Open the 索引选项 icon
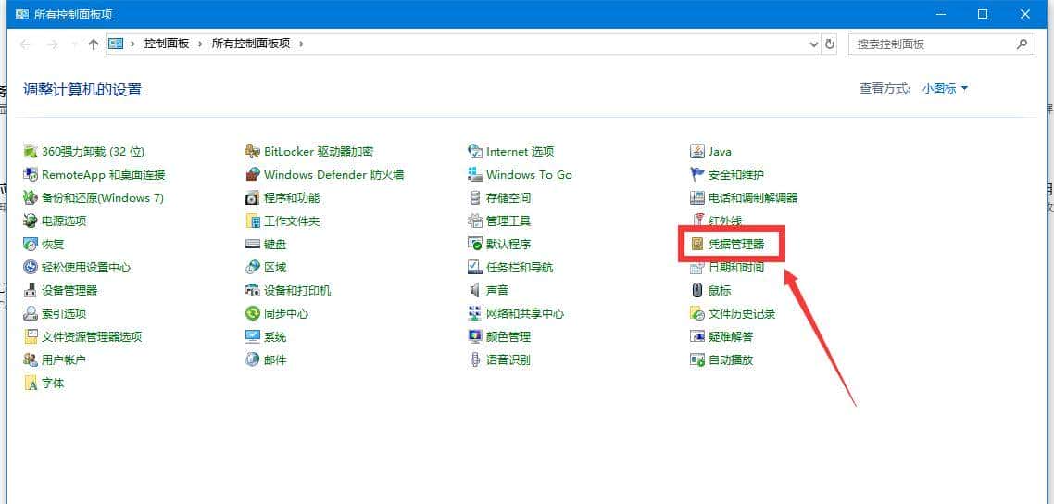 point(31,313)
